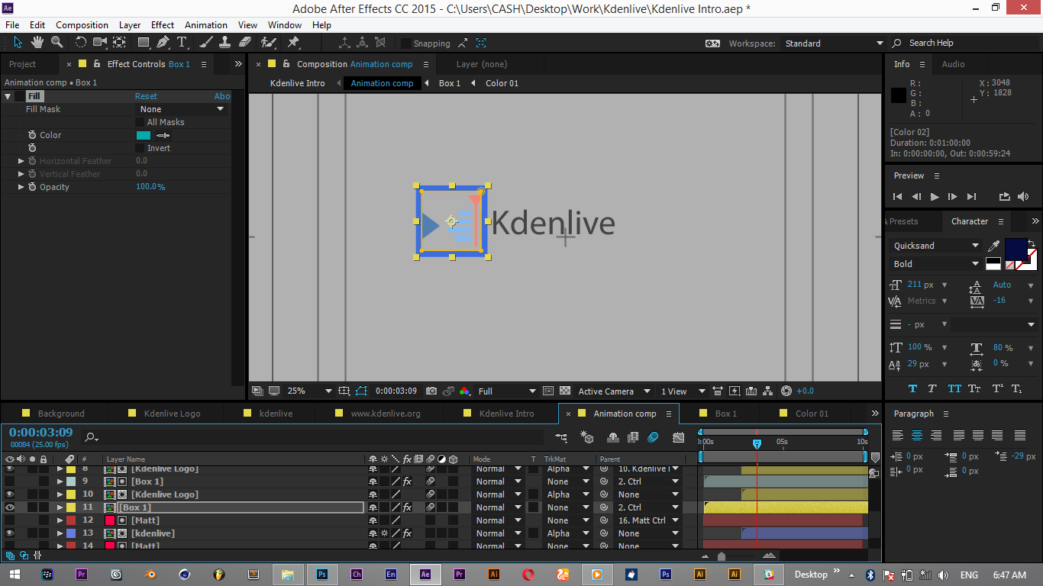Viewport: 1043px width, 586px height.
Task: Reset the Fill effect
Action: coord(146,96)
